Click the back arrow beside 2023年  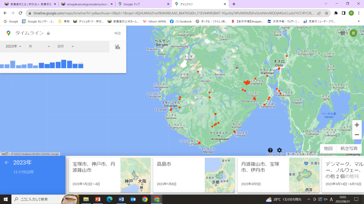point(6,163)
